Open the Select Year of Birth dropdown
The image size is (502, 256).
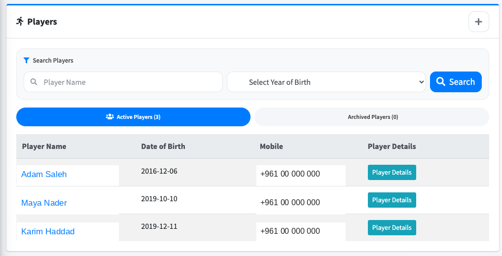(x=326, y=82)
